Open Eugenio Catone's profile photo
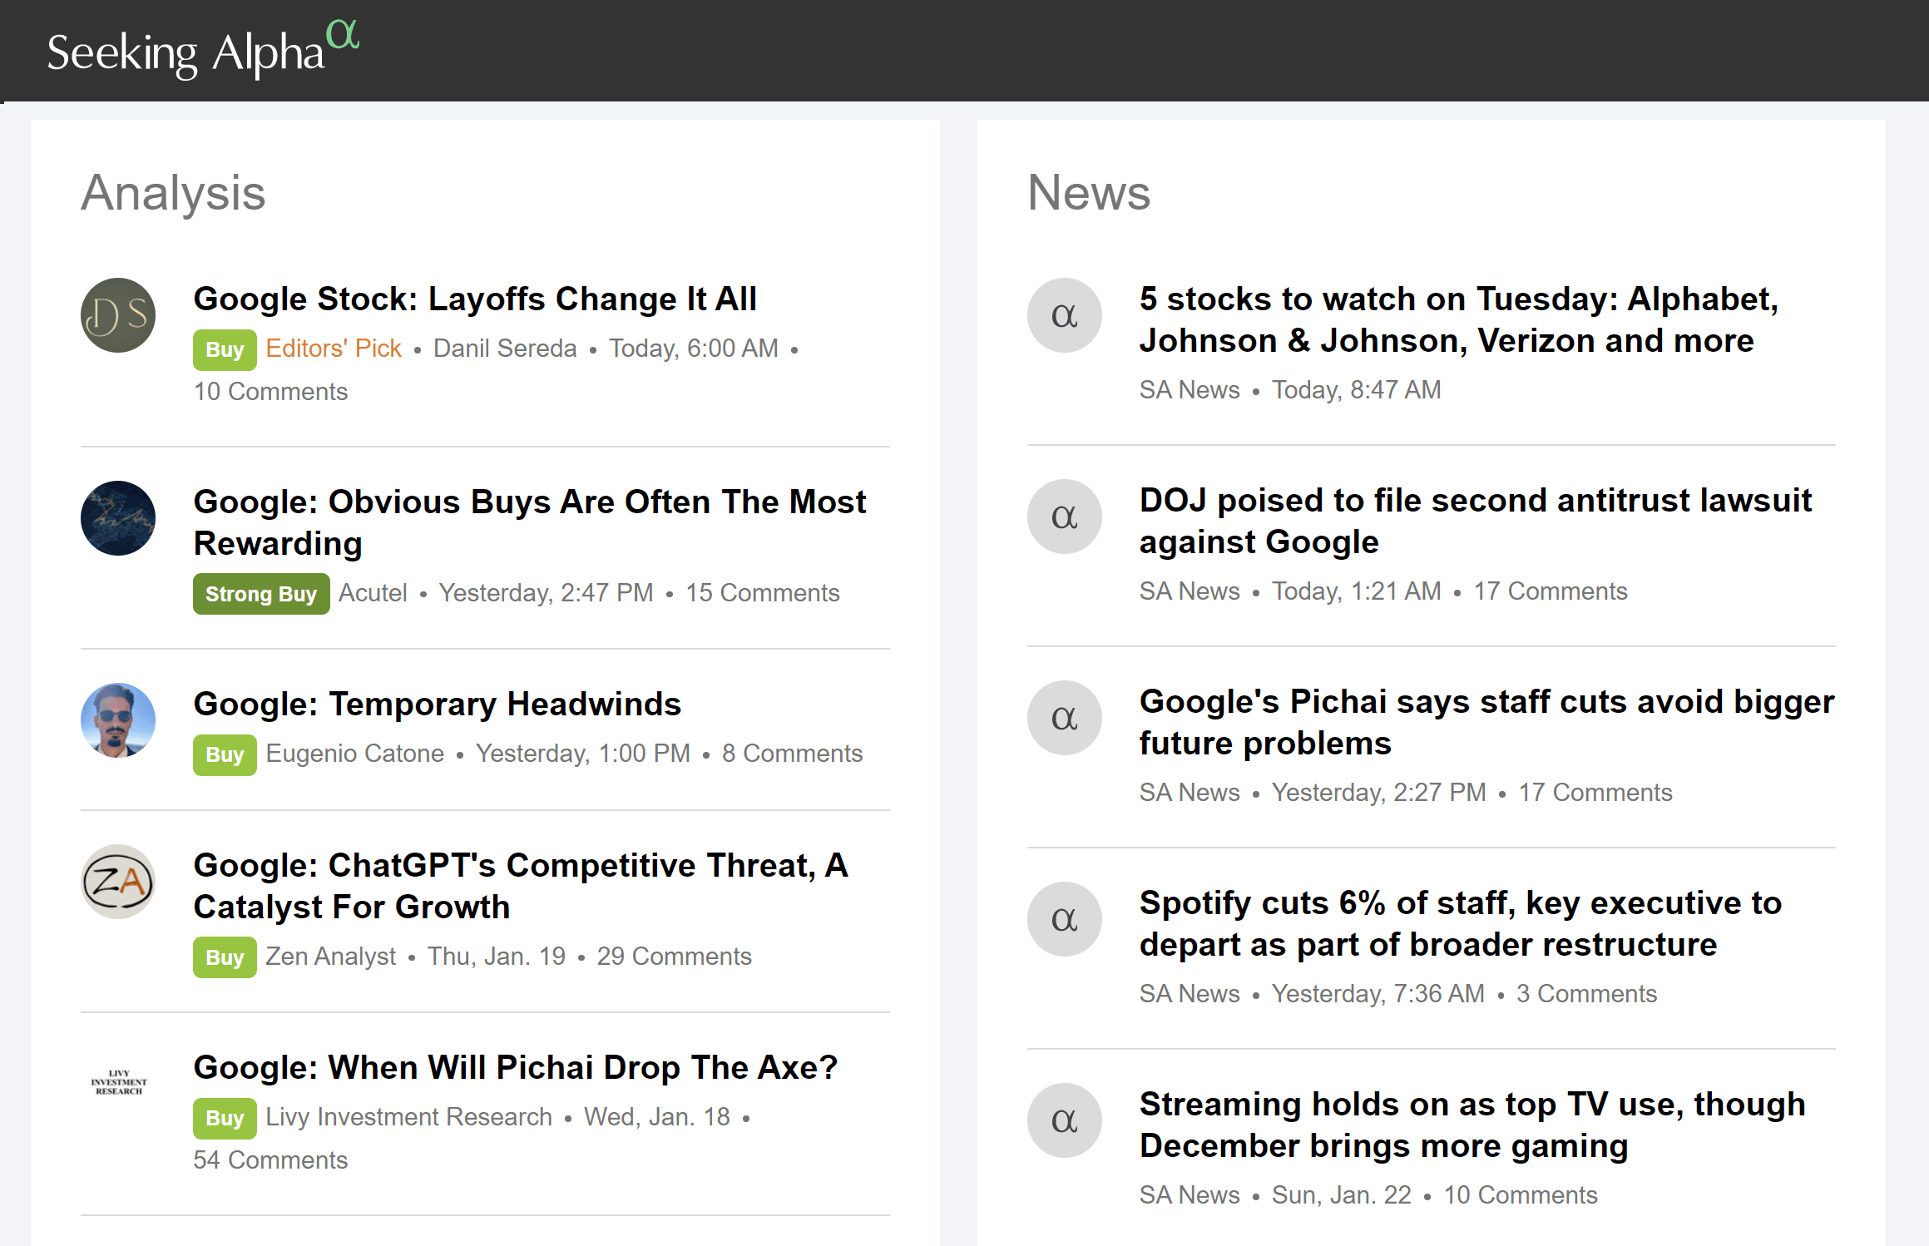The height and width of the screenshot is (1246, 1929). pyautogui.click(x=118, y=720)
